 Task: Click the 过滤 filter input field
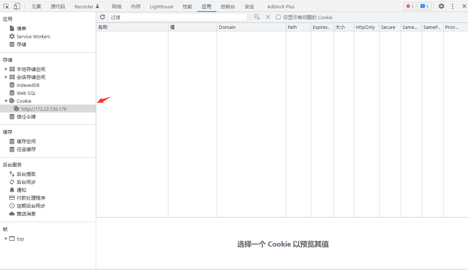click(x=177, y=17)
